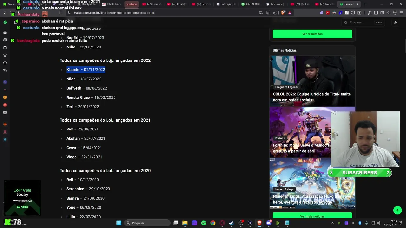Expand the system tray hidden icons chevron
This screenshot has height=228, width=406.
click(x=333, y=223)
